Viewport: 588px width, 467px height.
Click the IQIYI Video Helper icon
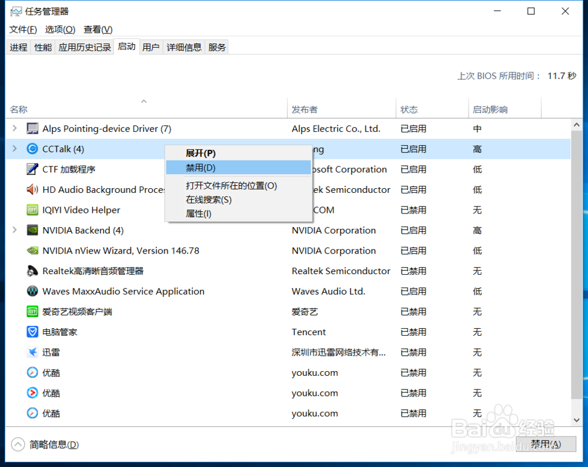(32, 210)
